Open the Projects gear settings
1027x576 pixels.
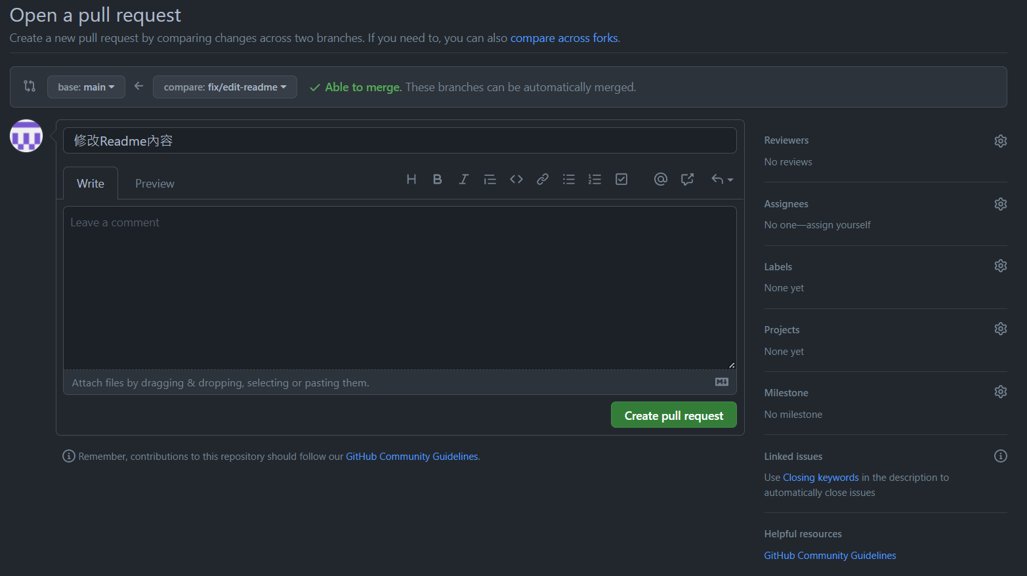coord(1000,329)
